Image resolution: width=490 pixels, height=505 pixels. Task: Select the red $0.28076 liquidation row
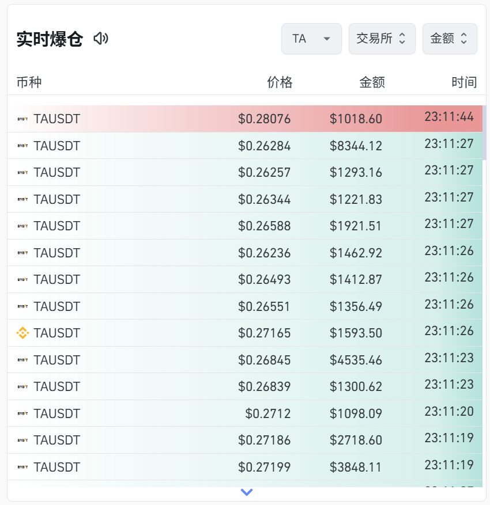click(245, 119)
